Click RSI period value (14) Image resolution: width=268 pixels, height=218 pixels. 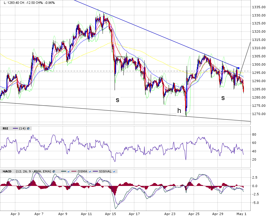click(x=22, y=128)
